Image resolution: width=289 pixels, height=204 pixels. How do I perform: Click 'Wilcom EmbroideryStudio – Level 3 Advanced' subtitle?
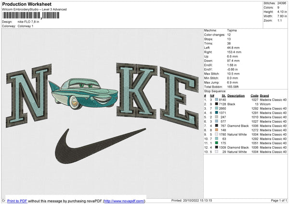pyautogui.click(x=34, y=10)
